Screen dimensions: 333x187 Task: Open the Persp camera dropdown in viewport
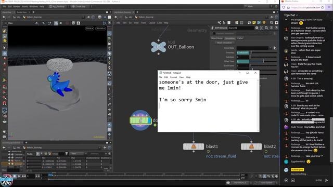pyautogui.click(x=89, y=28)
